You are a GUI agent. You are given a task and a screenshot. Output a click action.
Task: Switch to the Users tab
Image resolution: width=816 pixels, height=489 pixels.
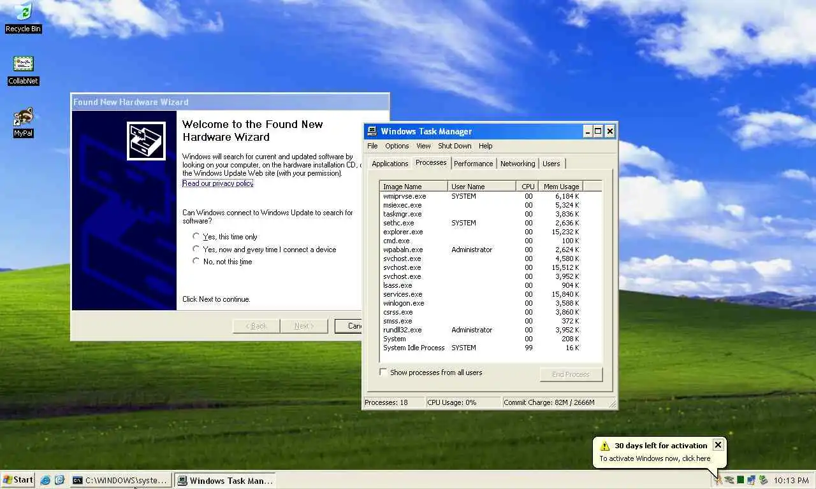pyautogui.click(x=551, y=164)
